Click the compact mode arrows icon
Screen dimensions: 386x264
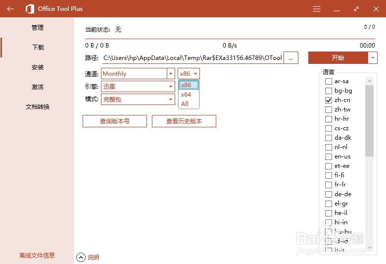point(356,9)
